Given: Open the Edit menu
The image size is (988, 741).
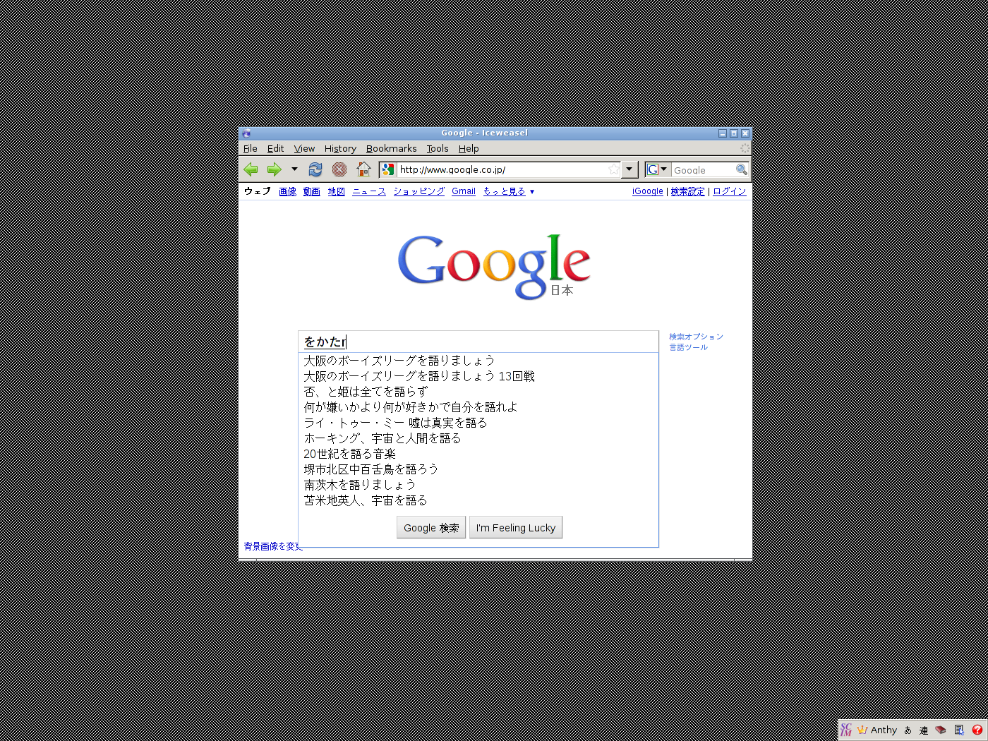Looking at the screenshot, I should pos(275,148).
